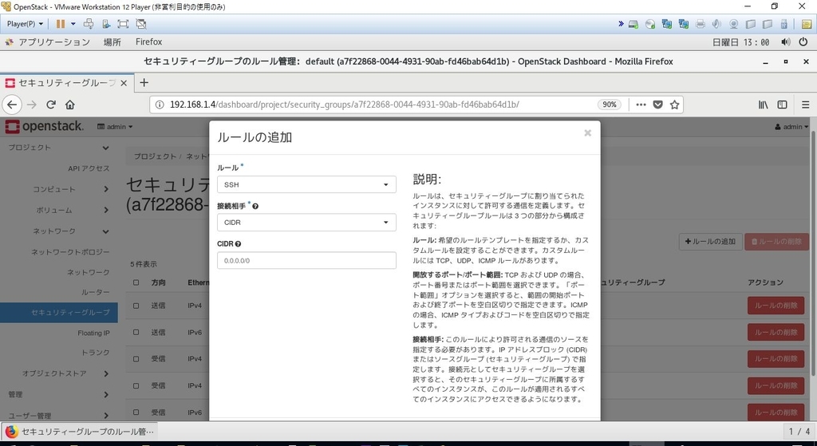
Task: Open the Firefox hamburger menu
Action: pyautogui.click(x=806, y=105)
